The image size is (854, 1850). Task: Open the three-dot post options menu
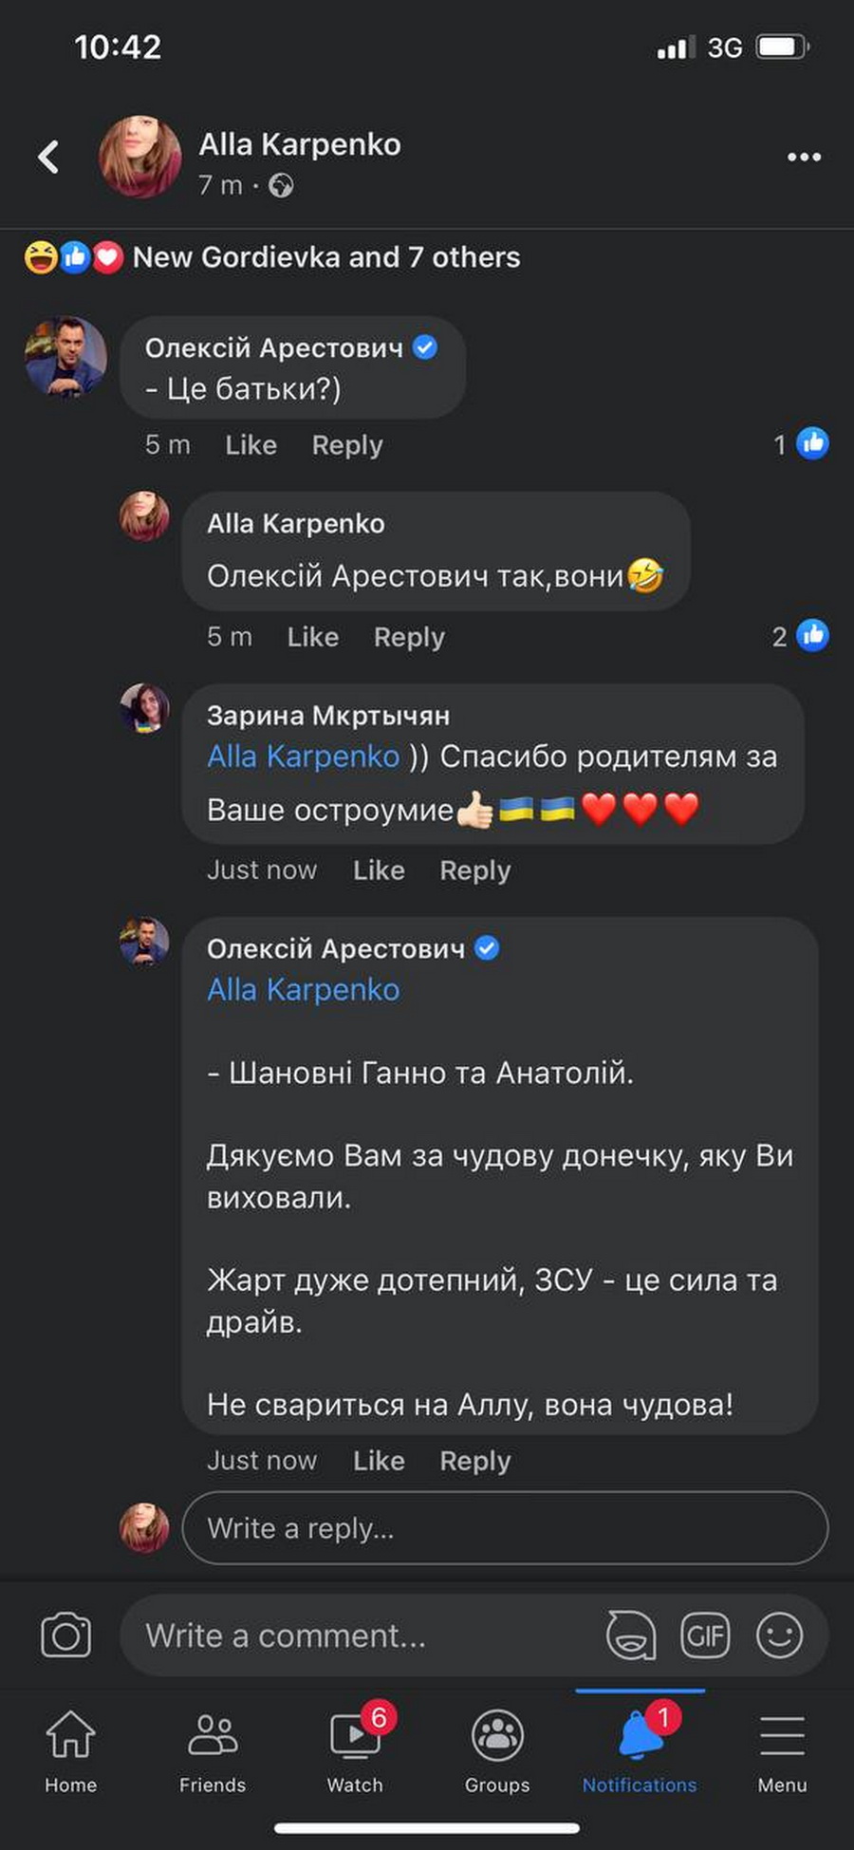[x=804, y=157]
